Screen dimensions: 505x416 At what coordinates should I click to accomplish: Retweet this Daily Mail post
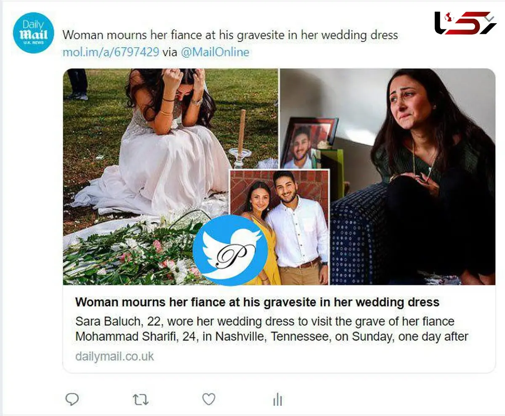[141, 399]
